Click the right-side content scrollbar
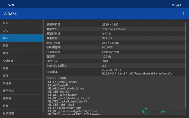Image resolution: width=189 pixels, height=118 pixels. [x=186, y=65]
